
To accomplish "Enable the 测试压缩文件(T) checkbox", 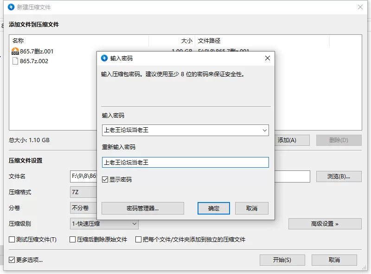I will (x=12, y=239).
